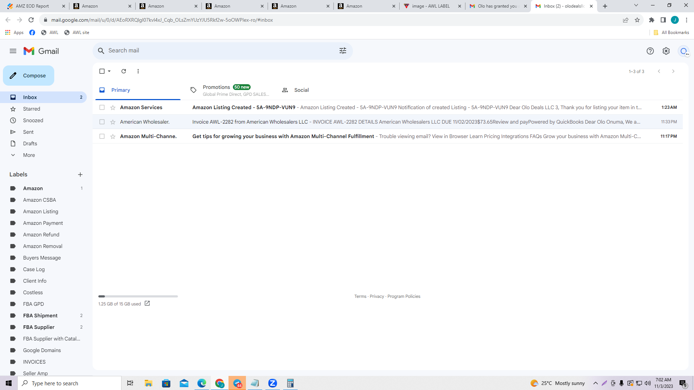Refresh the inbox

click(x=124, y=71)
